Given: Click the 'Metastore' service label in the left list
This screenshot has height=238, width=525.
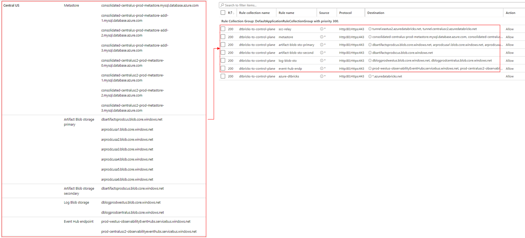Looking at the screenshot, I should click(72, 6).
